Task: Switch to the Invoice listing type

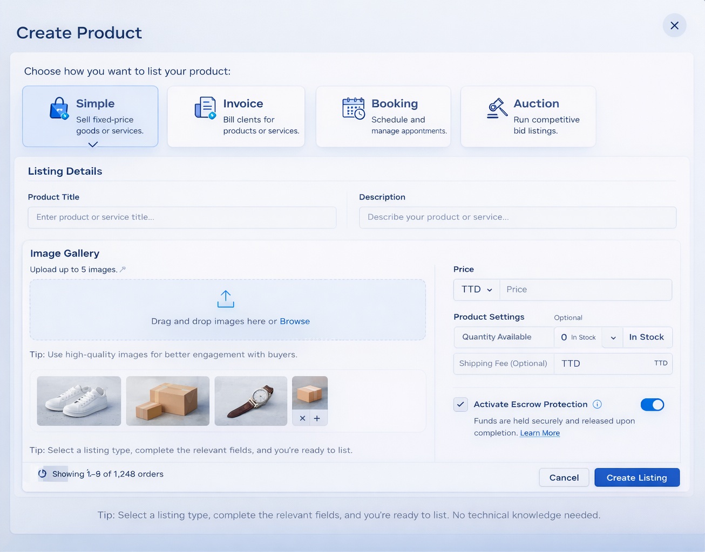Action: (x=236, y=116)
